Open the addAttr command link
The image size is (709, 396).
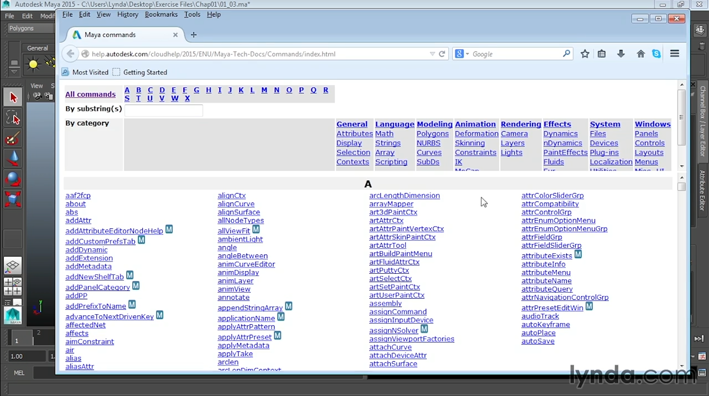click(x=78, y=220)
